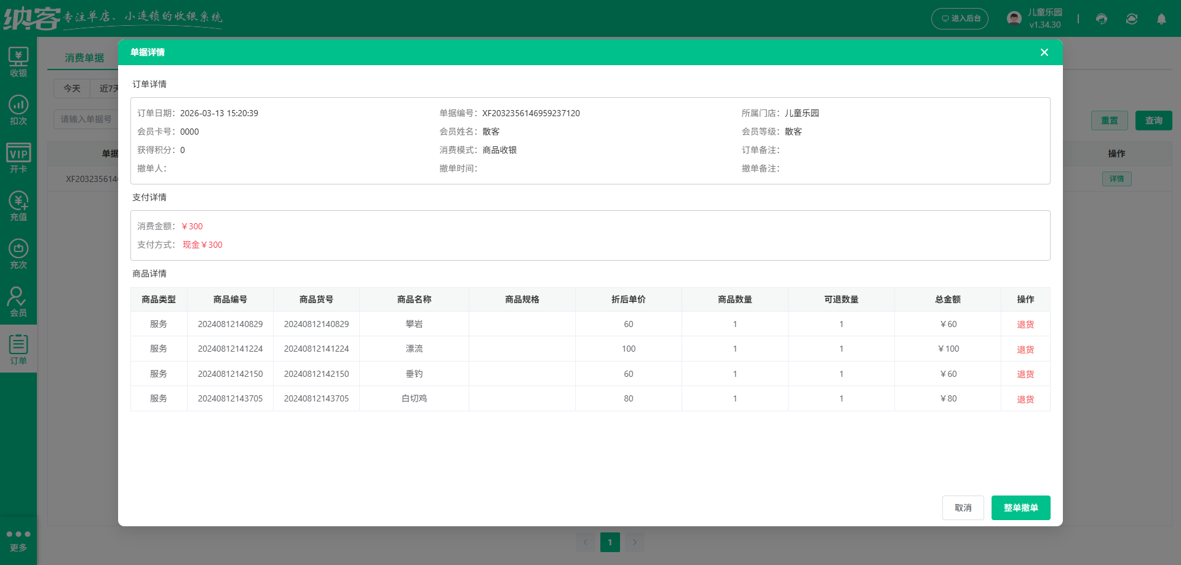Open the 扣次 deduction panel from sidebar
Image resolution: width=1181 pixels, height=565 pixels.
click(x=18, y=109)
